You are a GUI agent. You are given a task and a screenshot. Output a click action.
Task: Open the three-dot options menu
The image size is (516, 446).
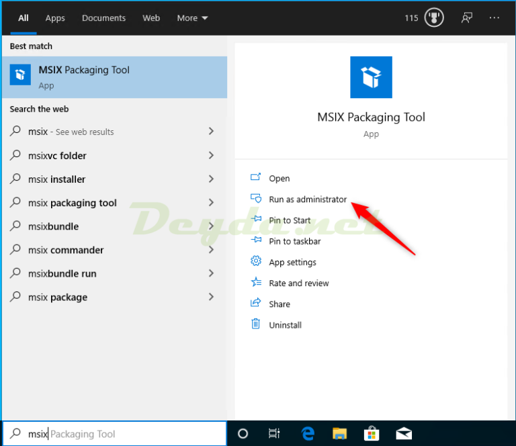[494, 18]
